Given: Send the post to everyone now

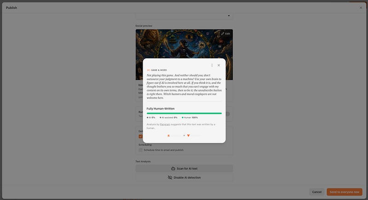Looking at the screenshot, I should (344, 192).
